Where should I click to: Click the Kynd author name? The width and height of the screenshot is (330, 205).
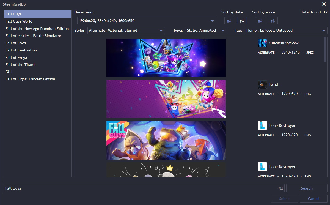pos(274,84)
